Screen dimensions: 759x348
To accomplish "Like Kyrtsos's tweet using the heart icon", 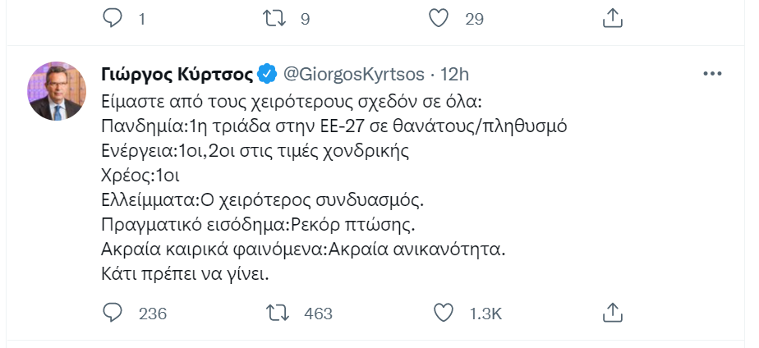I will (x=443, y=314).
